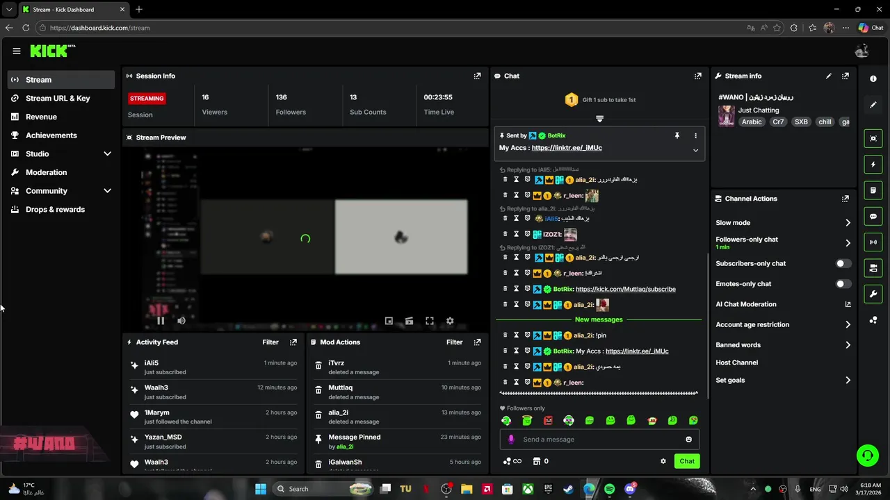This screenshot has height=500, width=890.
Task: Pop out the Activity Feed panel
Action: [293, 342]
